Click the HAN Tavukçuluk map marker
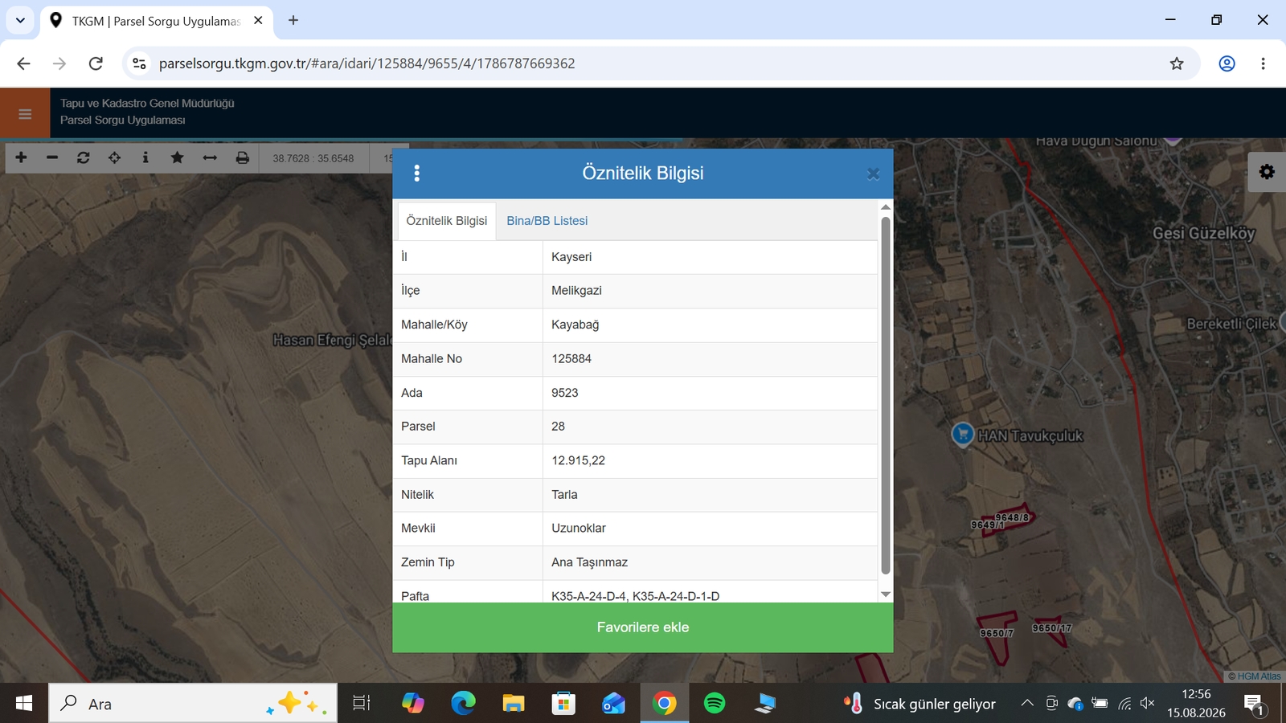The width and height of the screenshot is (1286, 723). coord(963,434)
